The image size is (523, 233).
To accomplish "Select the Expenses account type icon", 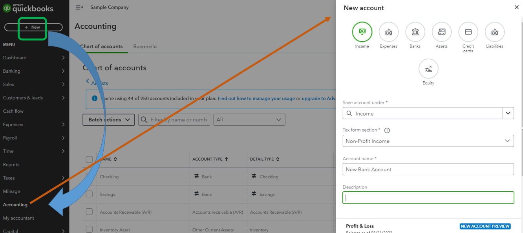I will (388, 32).
